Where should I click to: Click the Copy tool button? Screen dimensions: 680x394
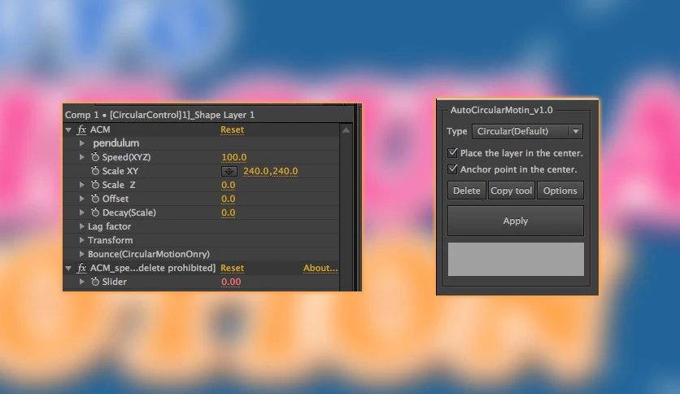click(x=512, y=190)
